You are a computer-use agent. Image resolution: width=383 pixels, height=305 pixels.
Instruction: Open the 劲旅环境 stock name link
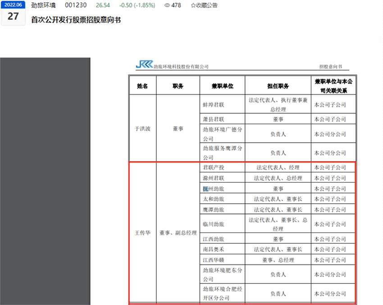pyautogui.click(x=43, y=5)
